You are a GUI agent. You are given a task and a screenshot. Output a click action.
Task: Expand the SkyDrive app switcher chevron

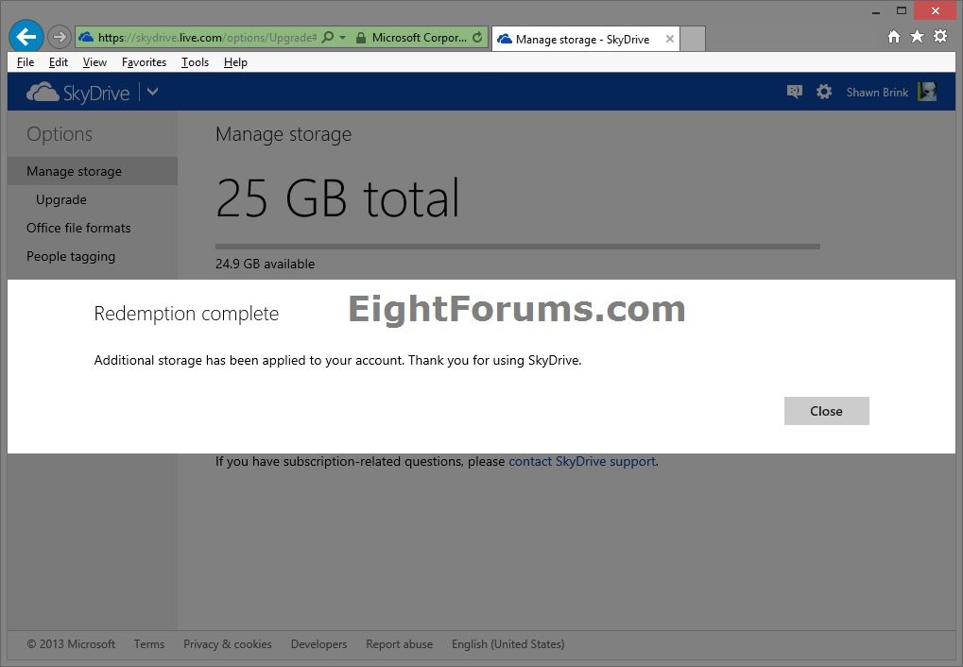pyautogui.click(x=151, y=92)
